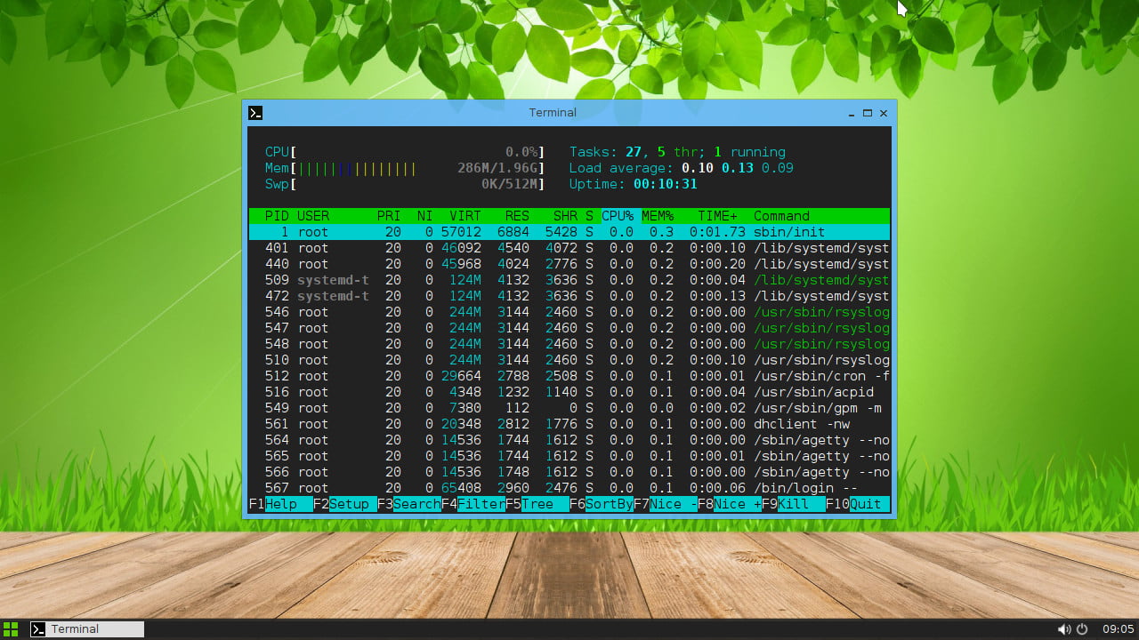Click Kill in htop function bar
This screenshot has height=640, width=1139.
pos(792,504)
